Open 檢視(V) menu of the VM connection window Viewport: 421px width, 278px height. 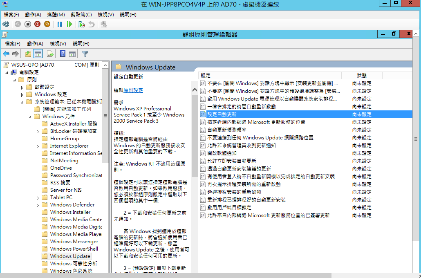[106, 14]
